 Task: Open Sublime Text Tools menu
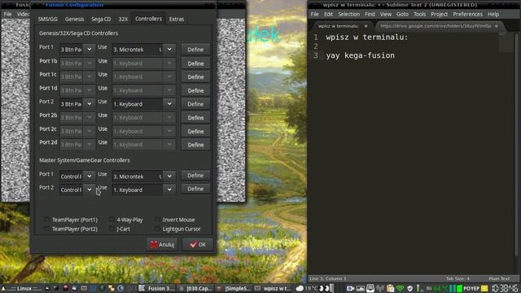(x=419, y=15)
